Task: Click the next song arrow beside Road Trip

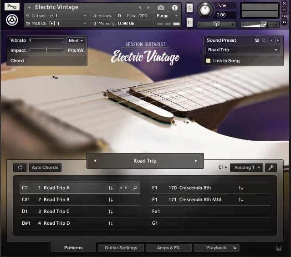Action: pos(196,161)
